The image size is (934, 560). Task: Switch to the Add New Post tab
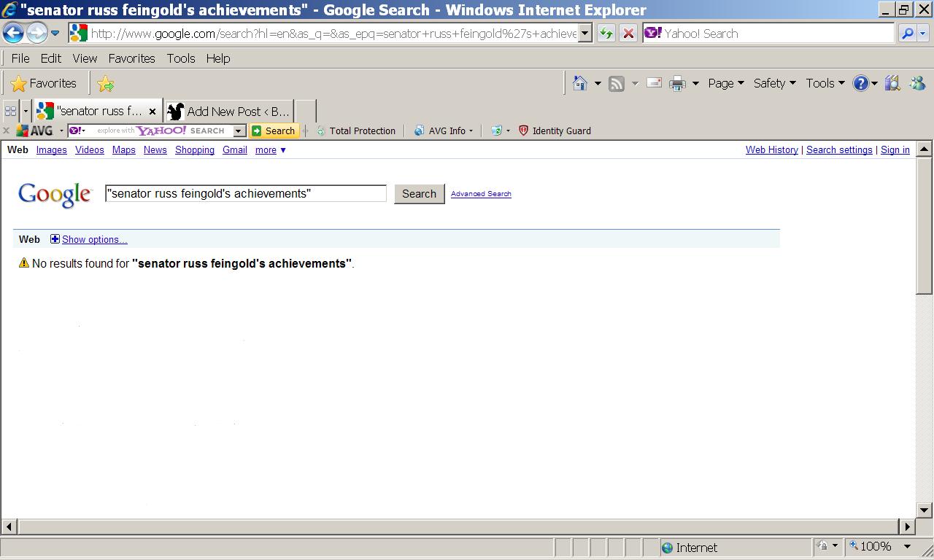point(229,111)
